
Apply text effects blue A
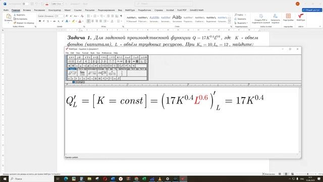click(x=67, y=21)
